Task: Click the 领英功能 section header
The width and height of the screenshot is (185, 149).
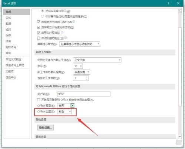Action: point(105,136)
